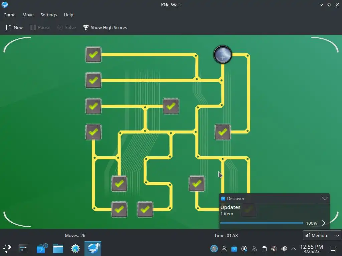The width and height of the screenshot is (342, 256).
Task: Rotate terminal left of the Discover popup
Action: click(x=197, y=184)
